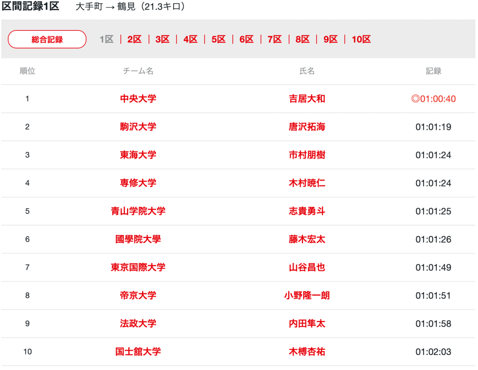Select the 5区 tab
The width and height of the screenshot is (478, 370).
(218, 39)
